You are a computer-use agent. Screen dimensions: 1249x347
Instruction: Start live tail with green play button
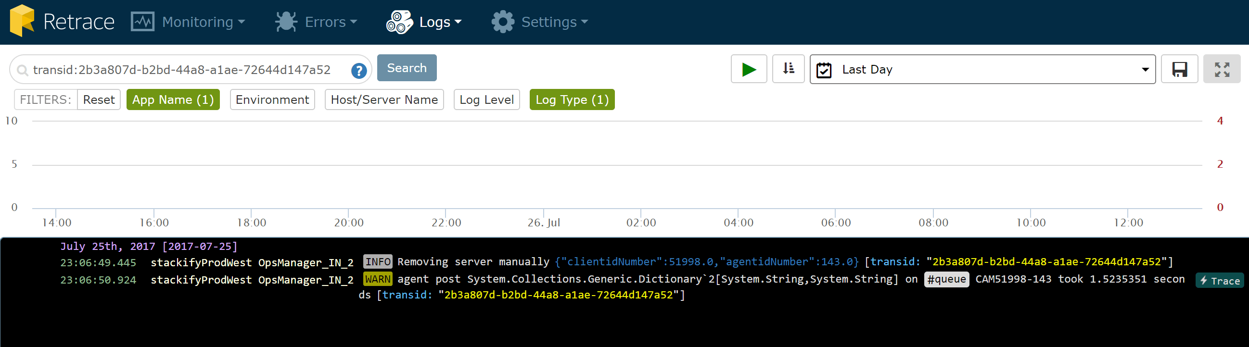click(x=749, y=69)
